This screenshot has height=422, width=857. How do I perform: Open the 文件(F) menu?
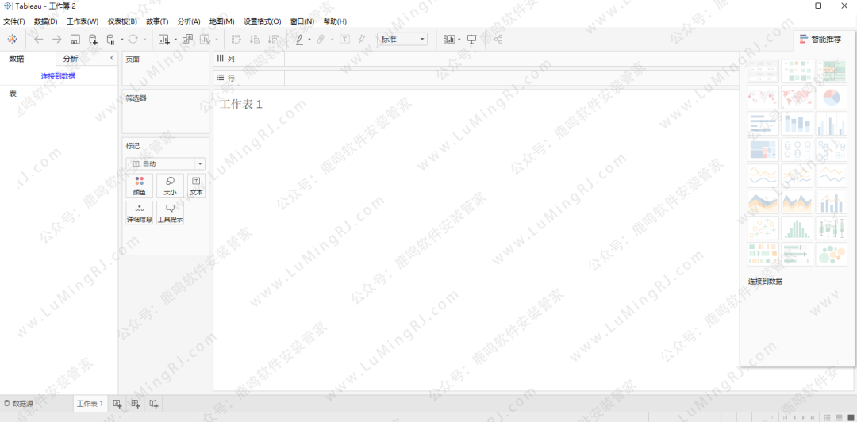point(14,21)
